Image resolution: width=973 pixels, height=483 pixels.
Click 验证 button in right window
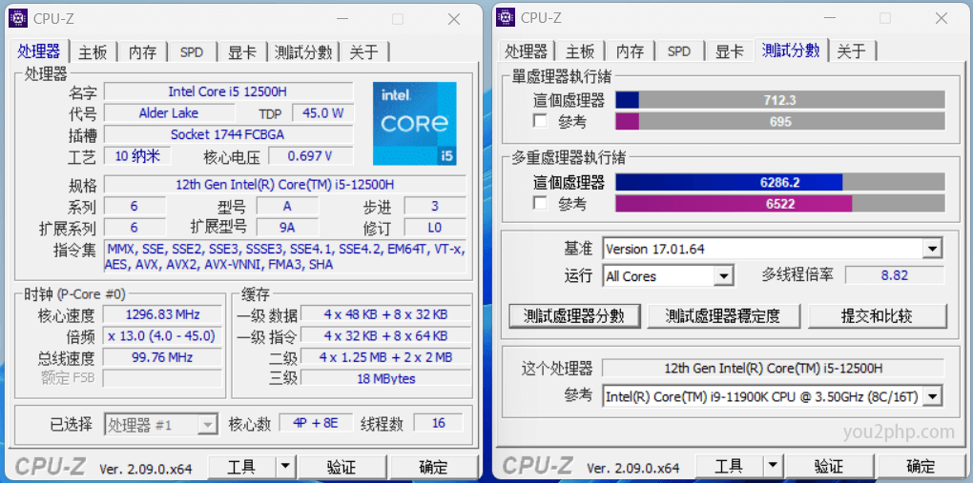coord(829,466)
